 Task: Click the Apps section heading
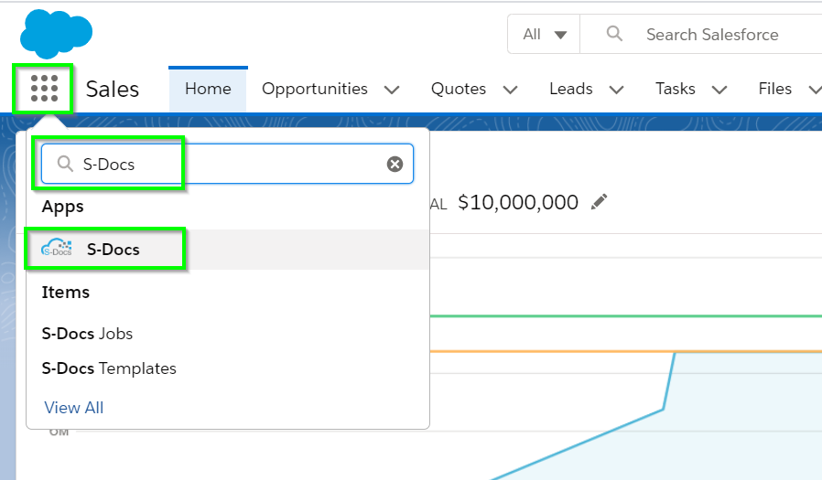[63, 207]
